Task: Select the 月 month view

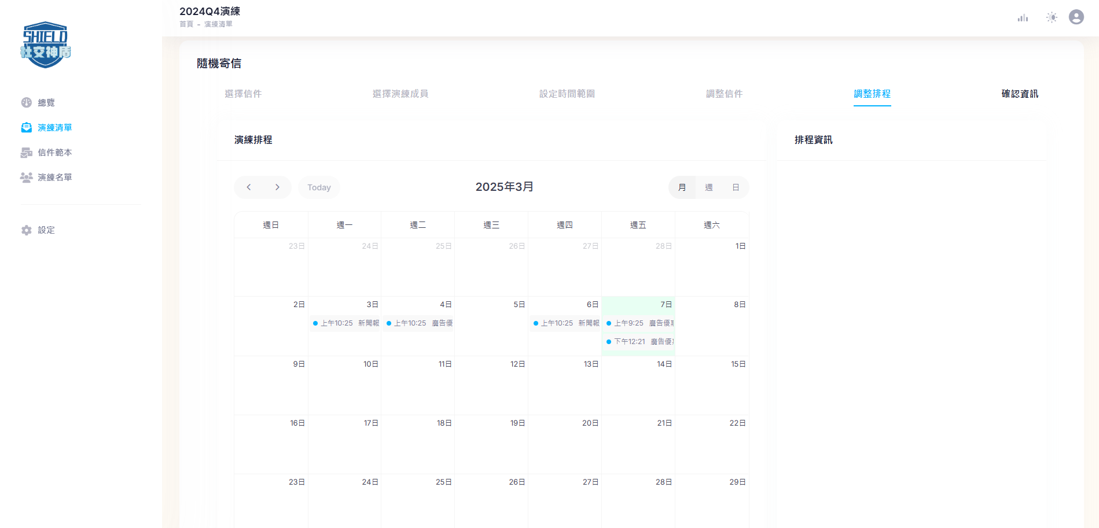Action: 682,187
